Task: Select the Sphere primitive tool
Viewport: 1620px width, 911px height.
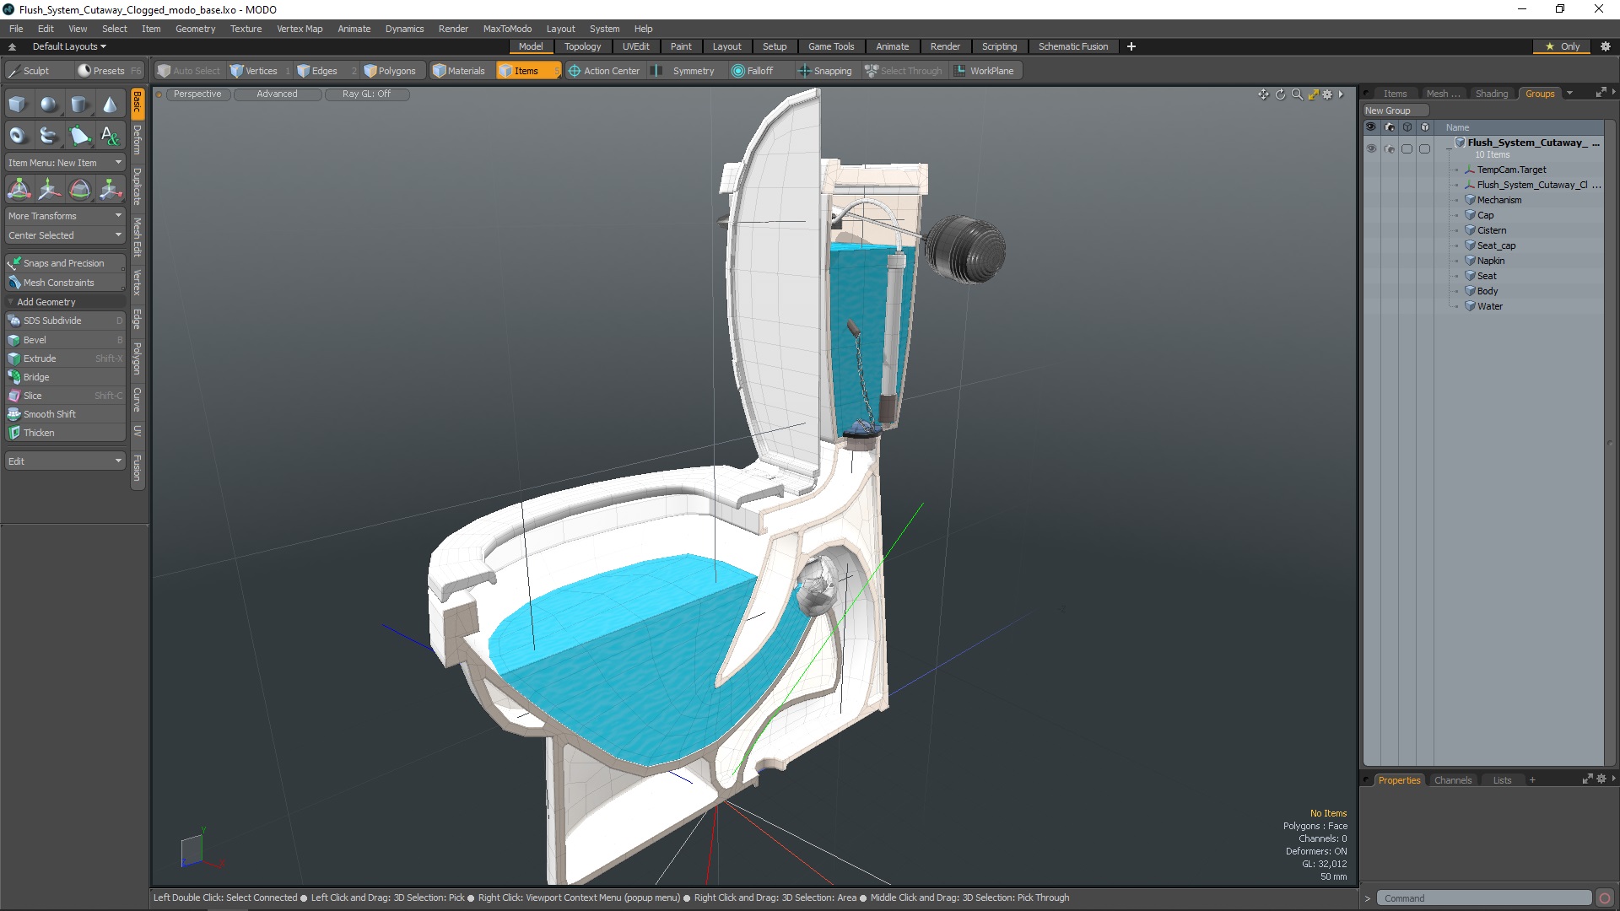Action: [49, 105]
